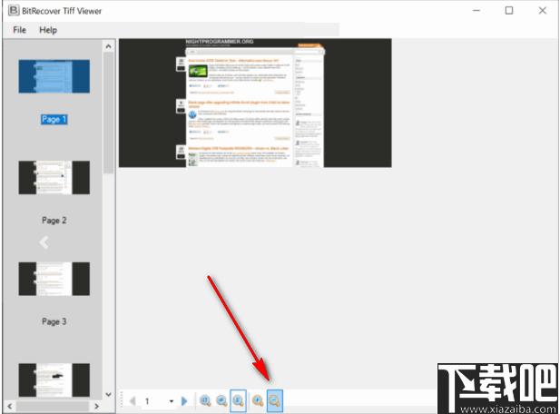Click thumbnail panel scroll up arrow
This screenshot has height=414, width=560.
click(x=108, y=46)
